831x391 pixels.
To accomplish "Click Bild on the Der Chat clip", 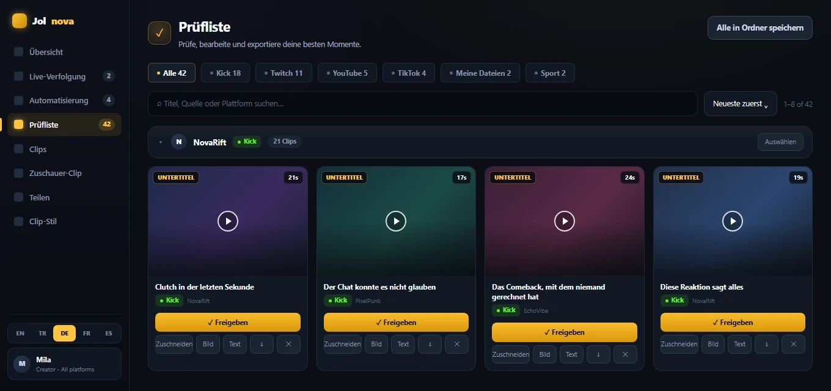I will [x=376, y=344].
